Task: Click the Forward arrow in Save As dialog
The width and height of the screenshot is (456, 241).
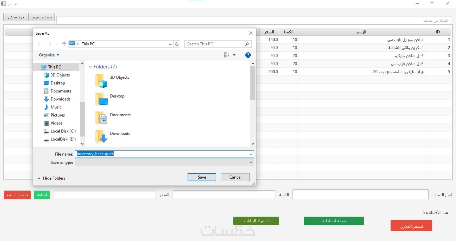Action: click(x=49, y=44)
